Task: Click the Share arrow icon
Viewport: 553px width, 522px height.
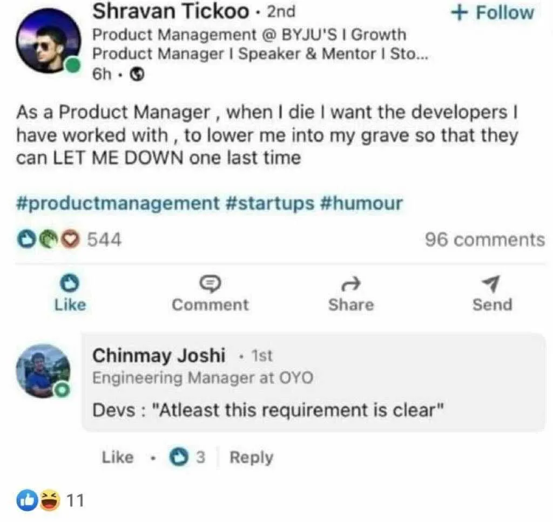Action: click(x=351, y=282)
